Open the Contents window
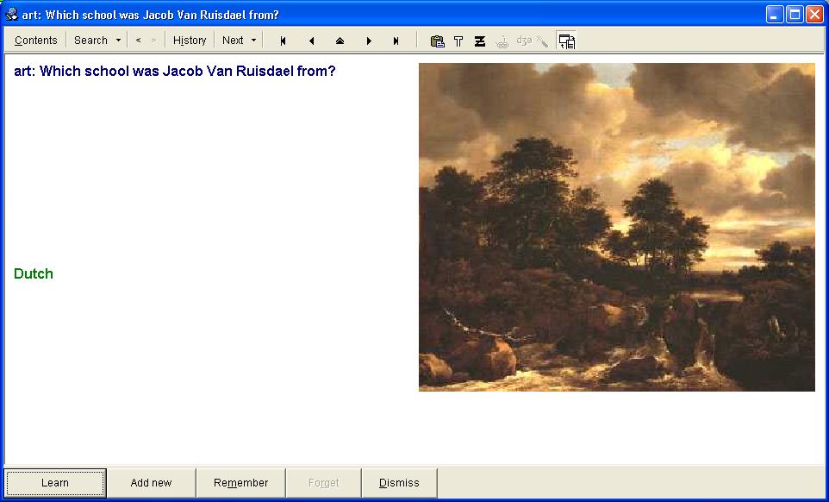The height and width of the screenshot is (502, 829). [35, 41]
